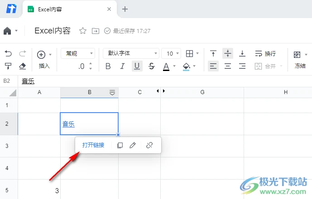
Task: Align cell content to bottom
Action: tap(242, 53)
